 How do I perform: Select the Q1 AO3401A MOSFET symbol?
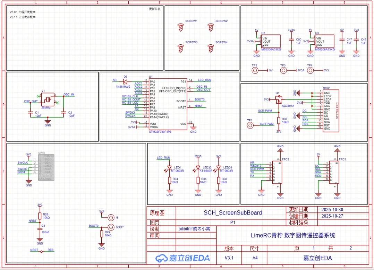tap(278, 100)
